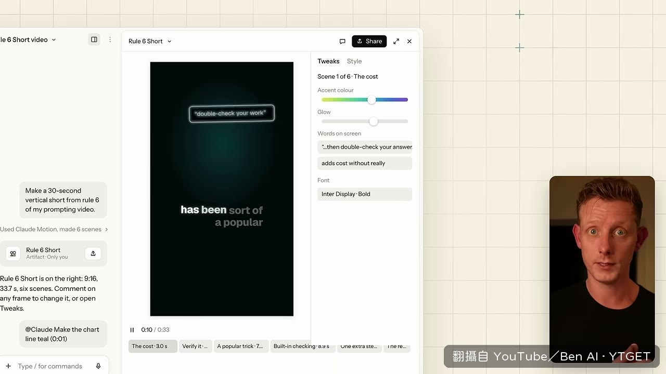Click the 'adds cost without really' text field

[365, 163]
